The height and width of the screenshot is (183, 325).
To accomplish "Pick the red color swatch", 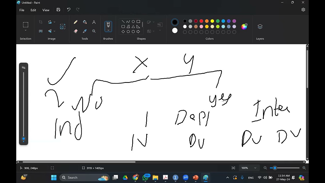I will coord(201,21).
